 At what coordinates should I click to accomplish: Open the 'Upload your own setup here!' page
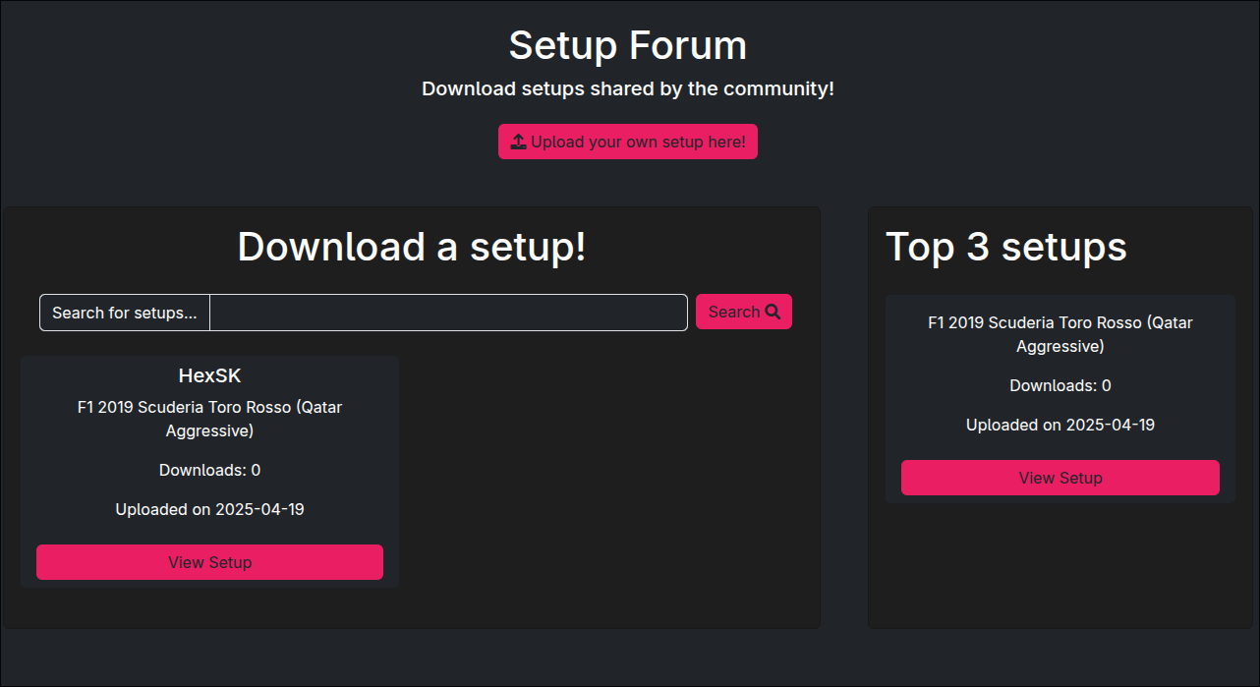(628, 142)
